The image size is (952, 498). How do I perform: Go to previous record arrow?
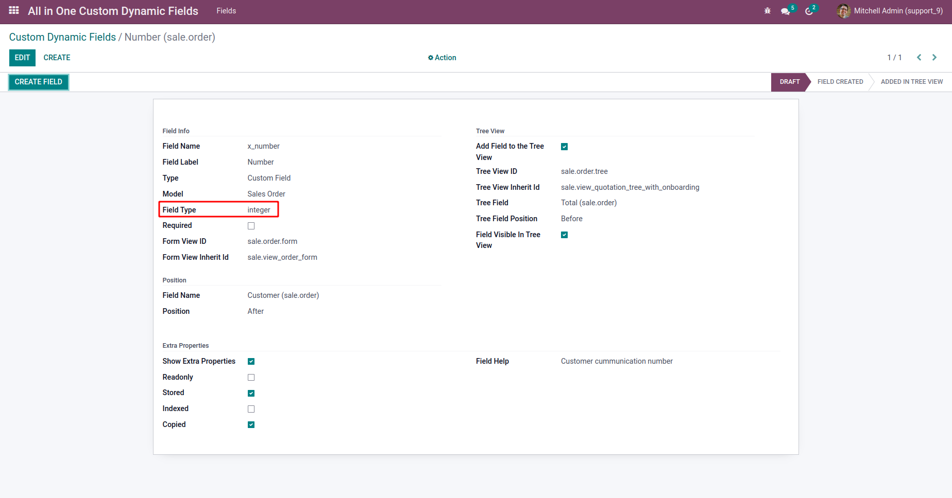[x=919, y=58]
